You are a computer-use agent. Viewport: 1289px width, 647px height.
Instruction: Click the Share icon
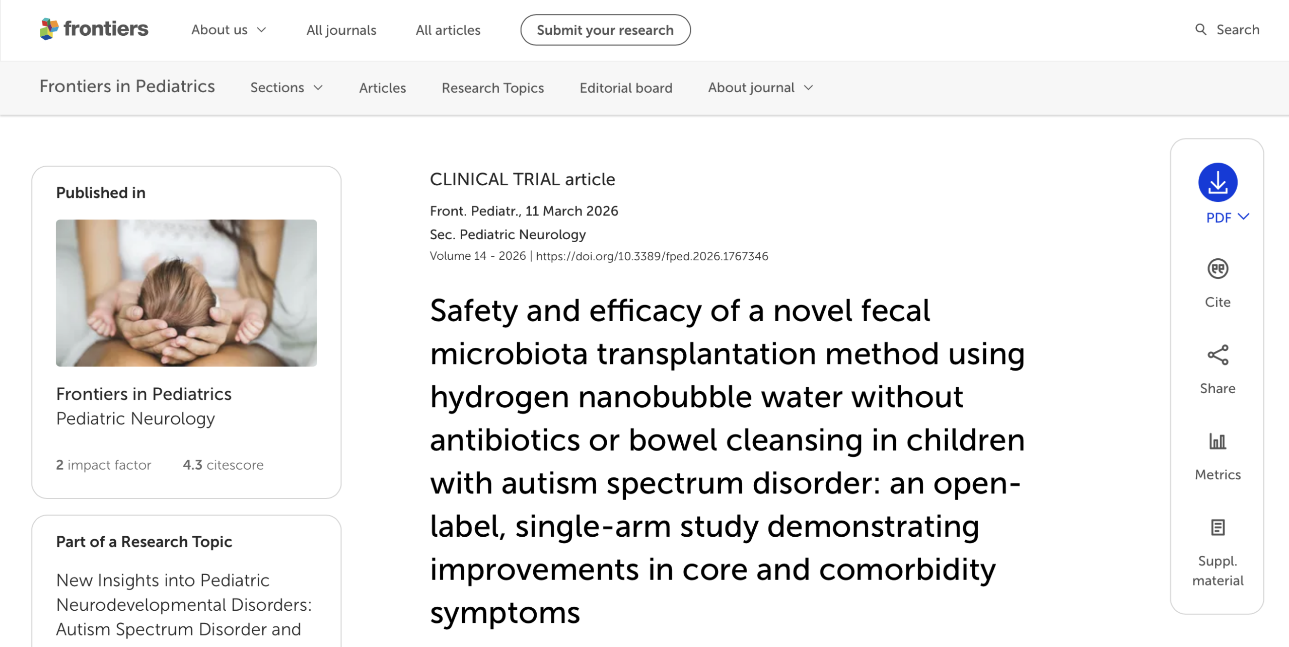coord(1218,355)
